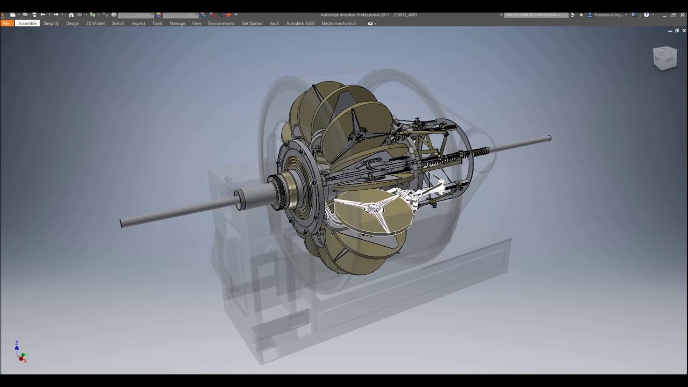This screenshot has height=387, width=688.
Task: Click the Save icon in quick access
Action: [x=34, y=15]
